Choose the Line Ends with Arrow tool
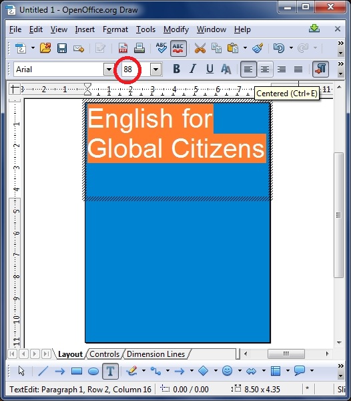The width and height of the screenshot is (351, 401). [60, 371]
